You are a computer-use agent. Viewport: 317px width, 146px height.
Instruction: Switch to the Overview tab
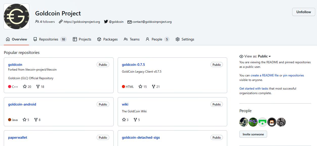point(16,39)
